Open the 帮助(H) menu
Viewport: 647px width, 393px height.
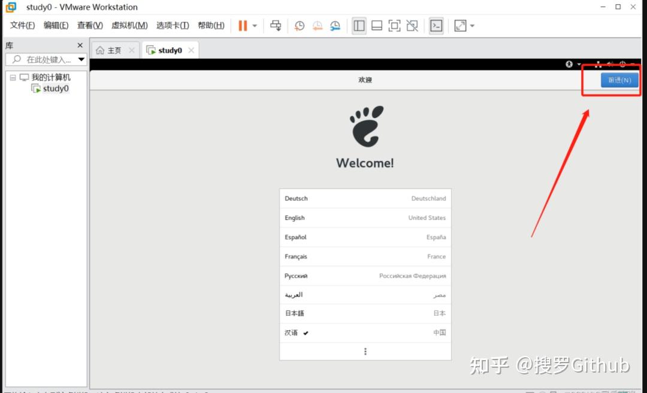(x=211, y=26)
